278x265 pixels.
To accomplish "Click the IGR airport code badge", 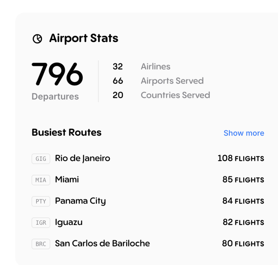I will pos(41,223).
